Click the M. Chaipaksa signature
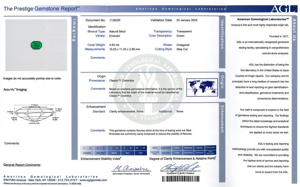 click(x=132, y=169)
